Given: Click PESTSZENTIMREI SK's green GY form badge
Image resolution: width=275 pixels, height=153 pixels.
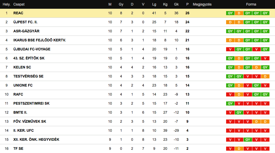Looking at the screenshot, I should pos(230,103).
